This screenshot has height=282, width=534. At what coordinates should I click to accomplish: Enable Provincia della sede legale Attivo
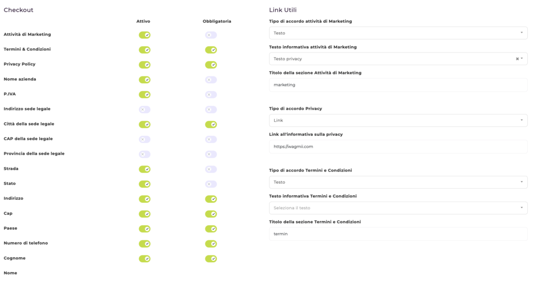pyautogui.click(x=144, y=155)
